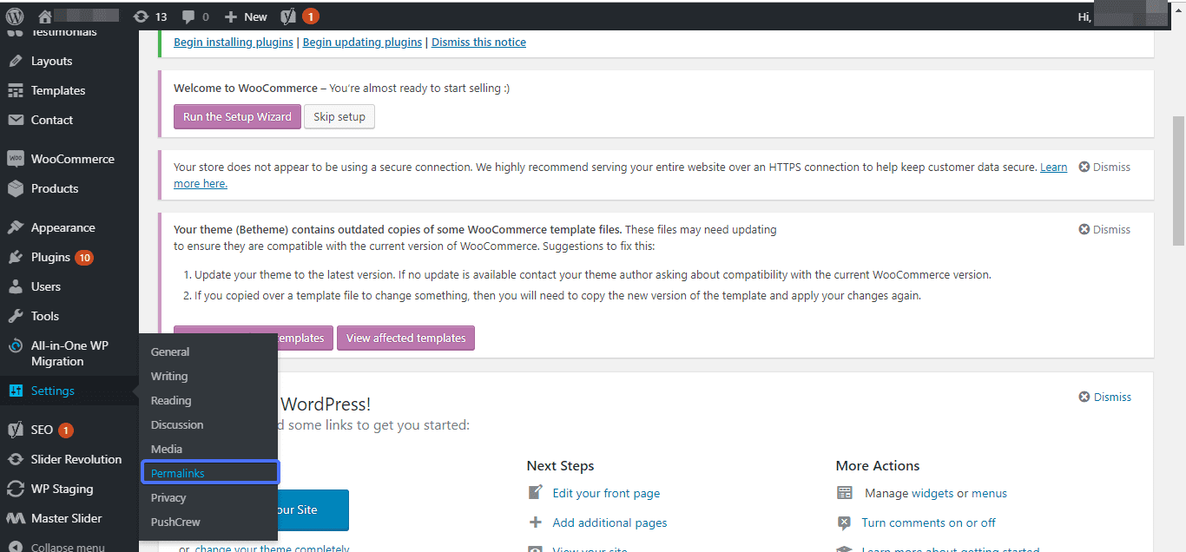Open Yoast SEO icon in admin bar
Screen dimensions: 1186x552
point(289,16)
